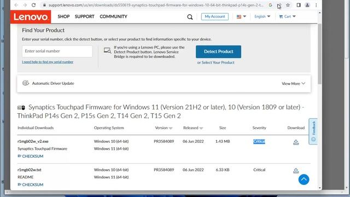
Task: Click Synaptics Touchpad Firmware description text
Action: click(42, 148)
